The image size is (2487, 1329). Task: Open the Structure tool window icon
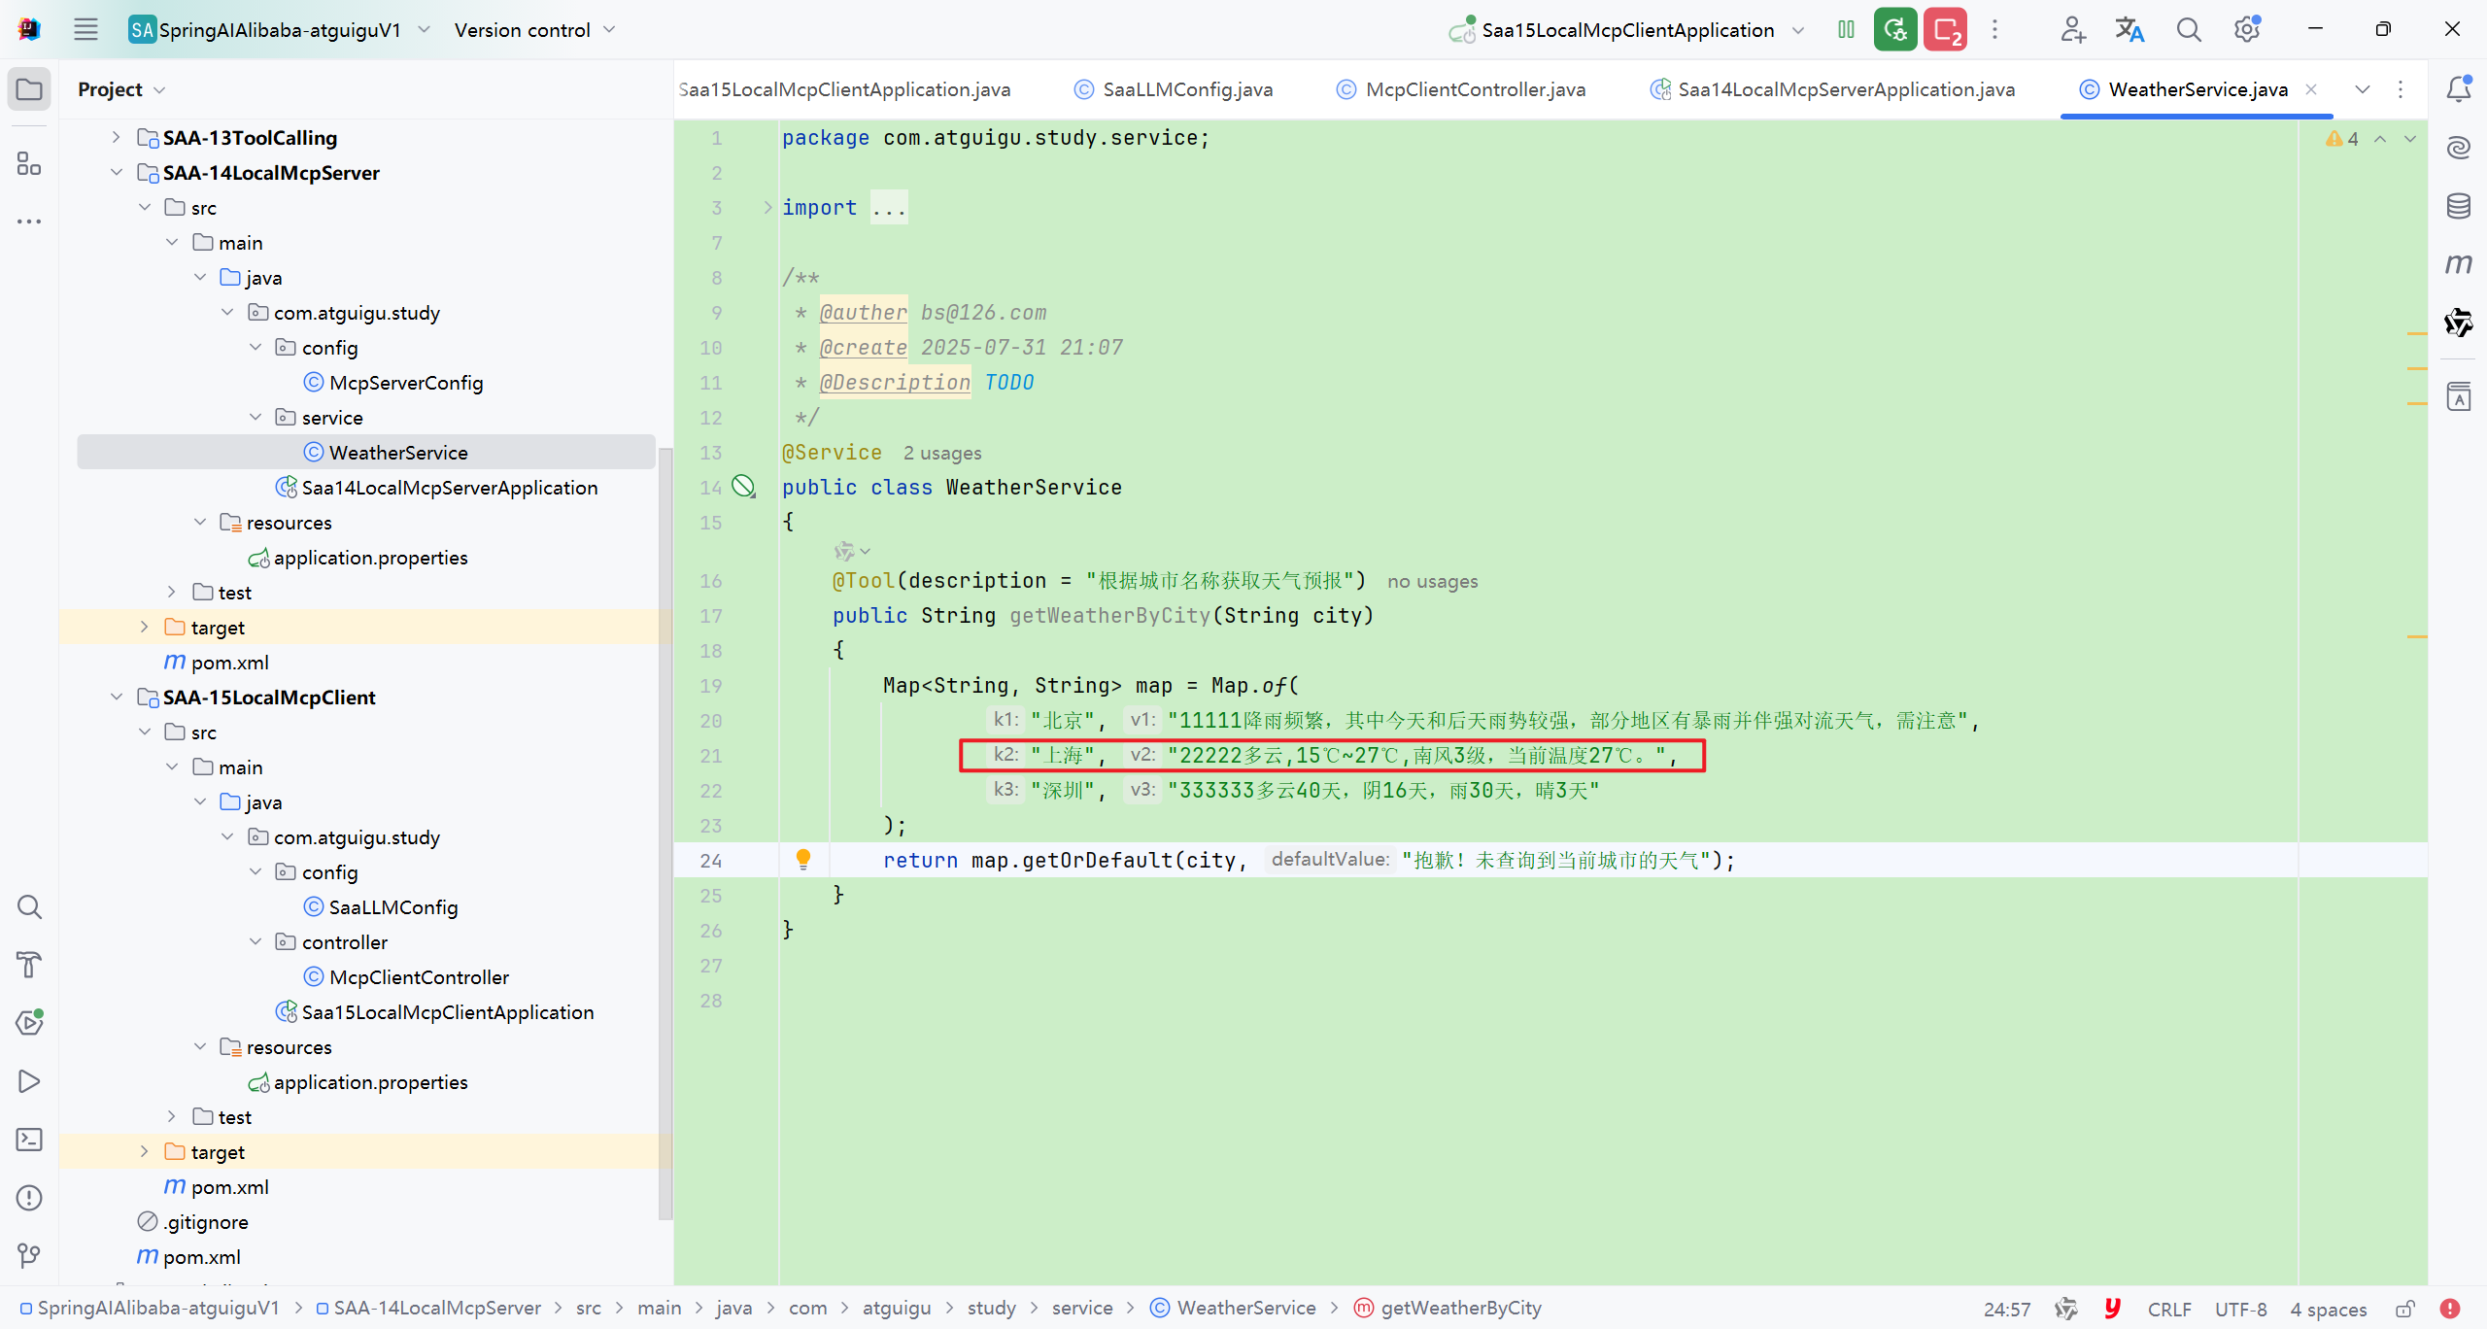[x=29, y=163]
